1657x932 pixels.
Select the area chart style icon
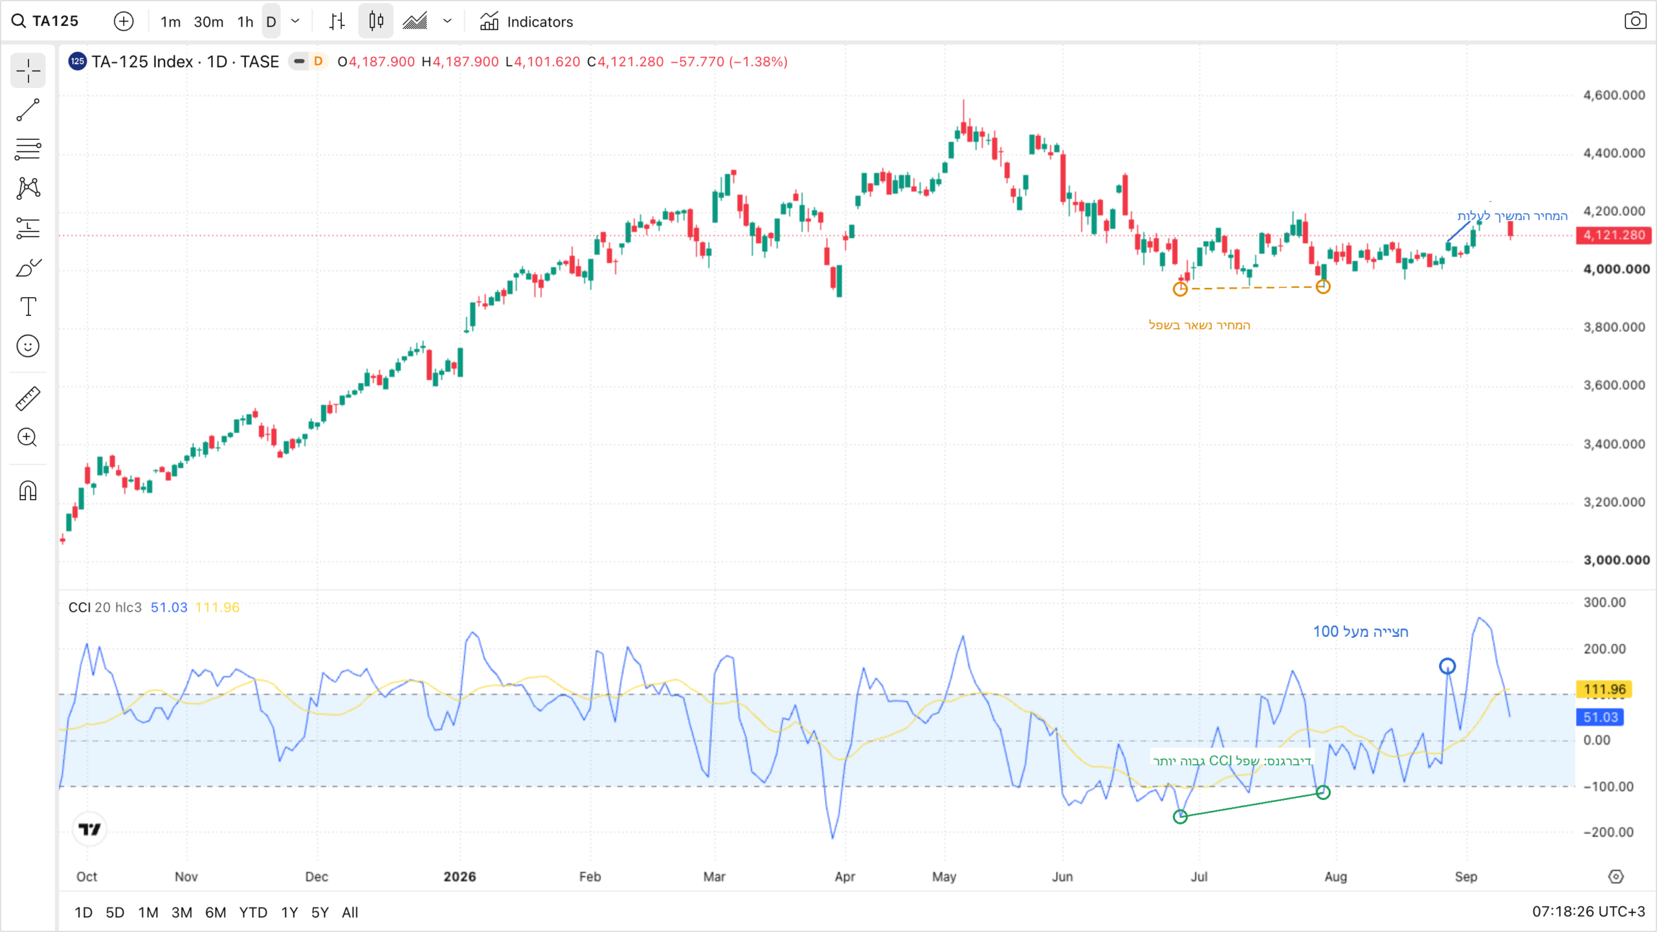415,21
